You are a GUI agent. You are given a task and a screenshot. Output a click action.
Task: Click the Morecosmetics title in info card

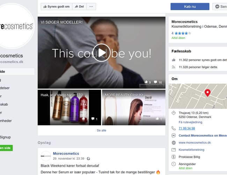point(184,22)
